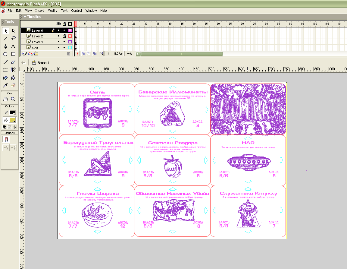Toggle Snap to Objects magnet option
This screenshot has height=269, width=347.
pyautogui.click(x=6, y=139)
